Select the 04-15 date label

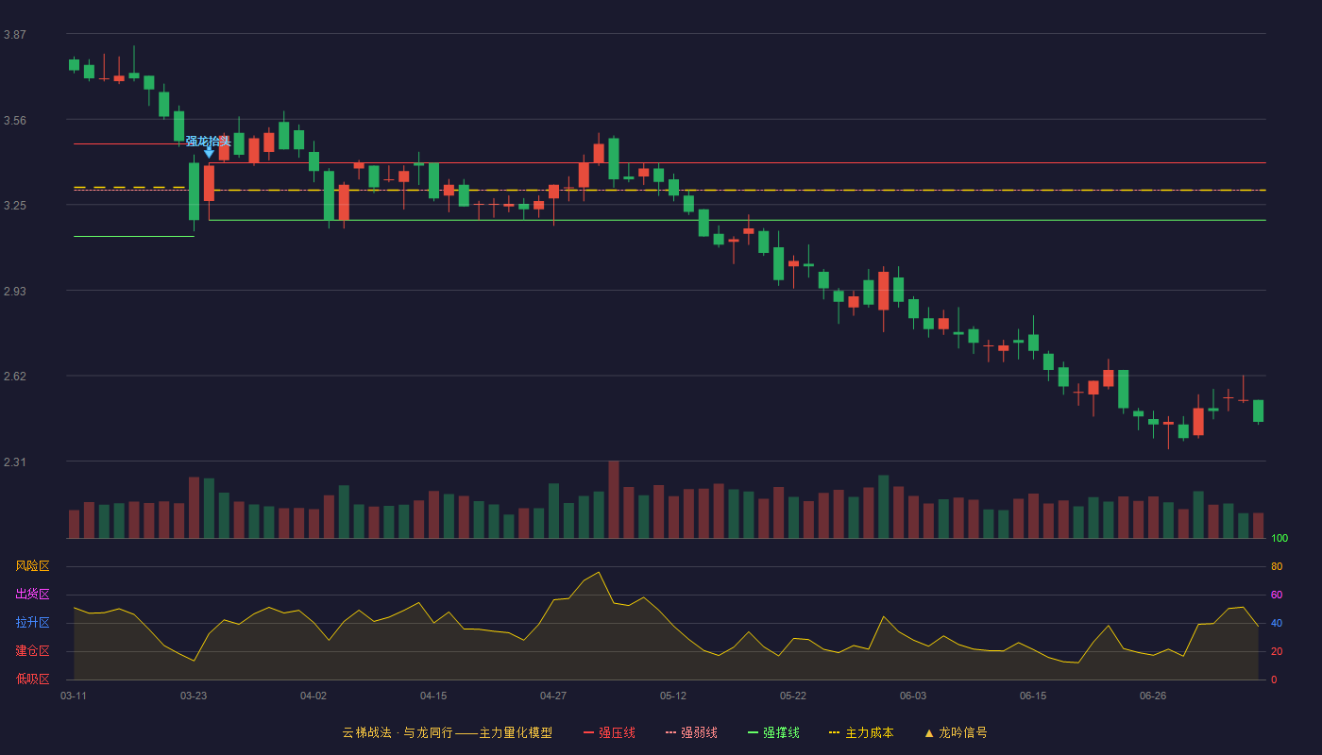(x=433, y=696)
